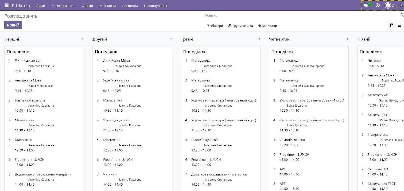This screenshot has width=404, height=191.
Task: Click 'Додаткове опрацювання матеріалу' in Перший column
Action: click(x=43, y=174)
